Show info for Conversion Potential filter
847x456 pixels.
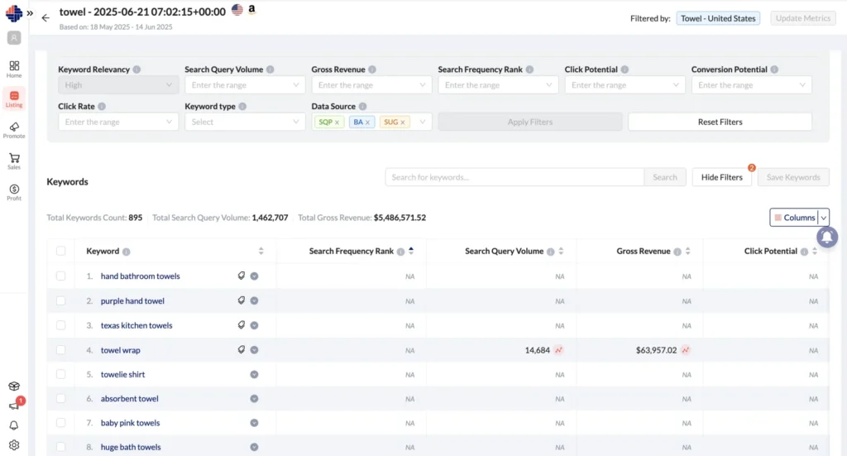point(774,70)
